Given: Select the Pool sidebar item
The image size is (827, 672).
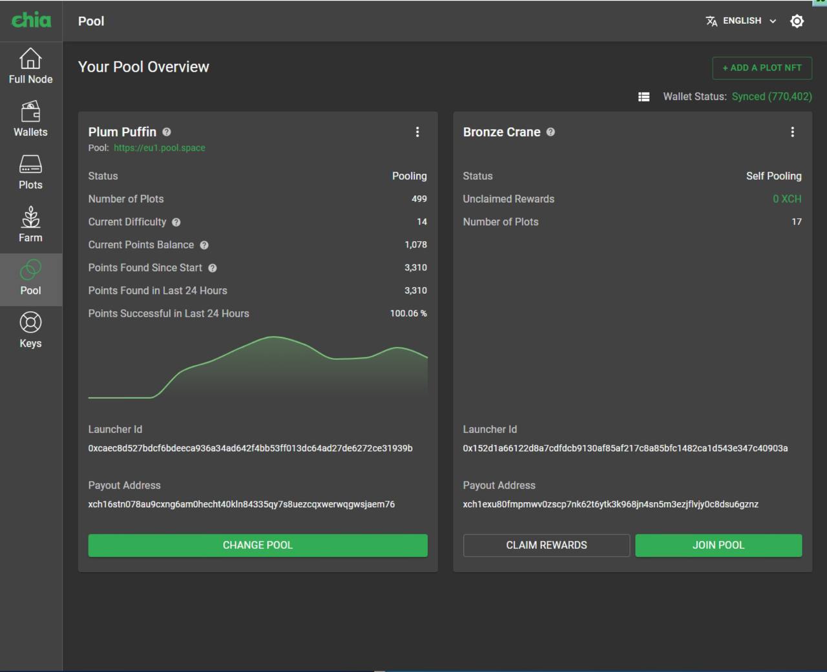Looking at the screenshot, I should click(30, 279).
